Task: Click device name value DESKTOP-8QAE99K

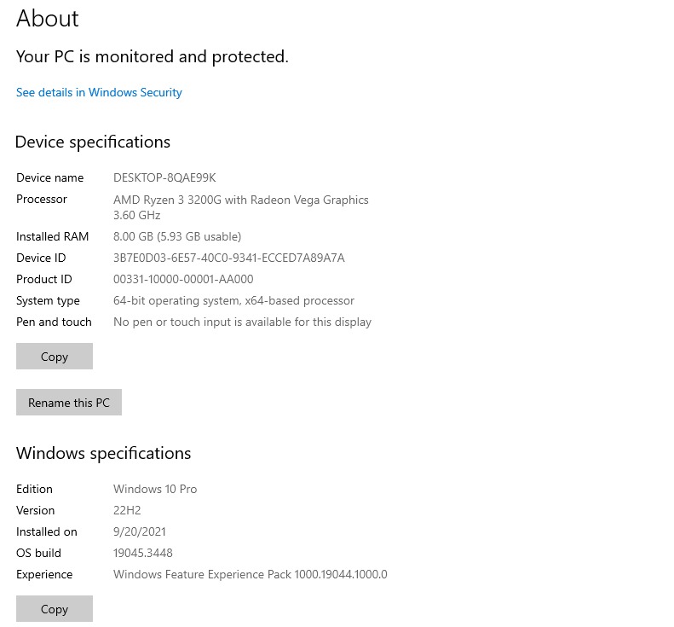Action: click(x=164, y=177)
